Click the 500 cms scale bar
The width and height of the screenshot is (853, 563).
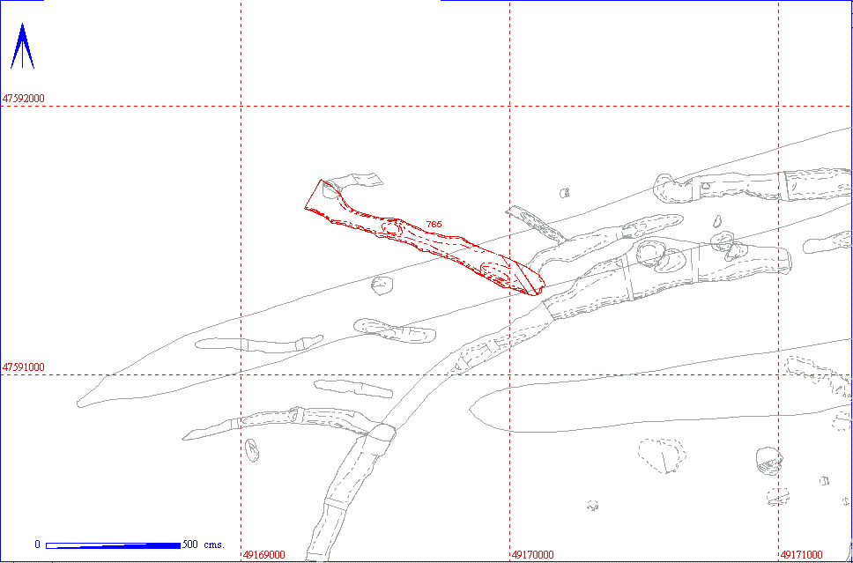[113, 545]
